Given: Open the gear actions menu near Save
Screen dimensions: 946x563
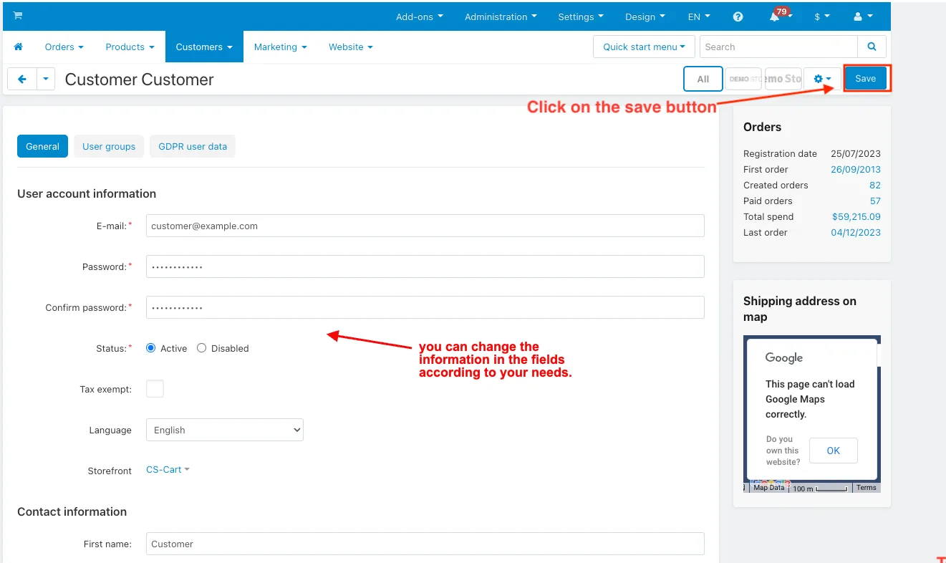Looking at the screenshot, I should 822,79.
